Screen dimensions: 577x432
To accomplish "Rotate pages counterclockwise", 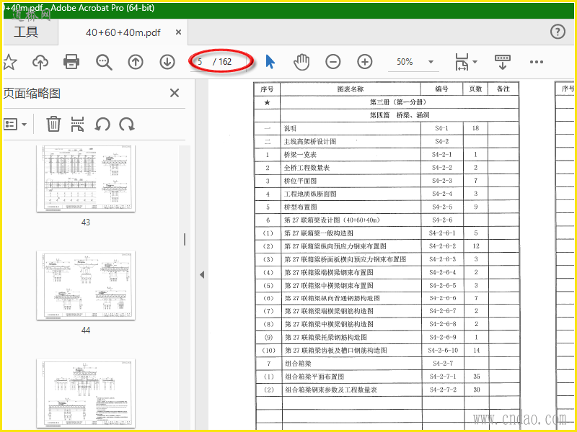I will [102, 125].
